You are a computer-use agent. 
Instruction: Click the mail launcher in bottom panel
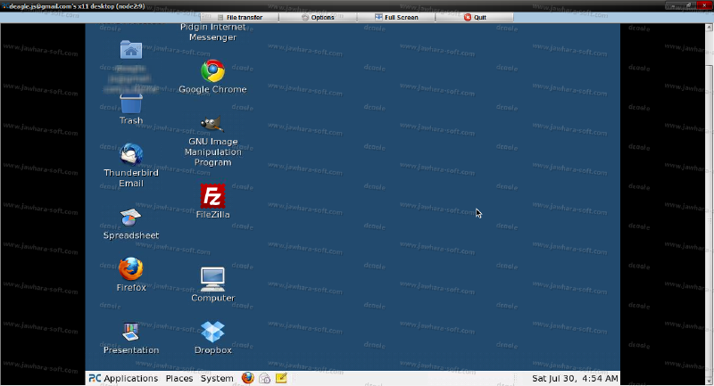(x=264, y=378)
